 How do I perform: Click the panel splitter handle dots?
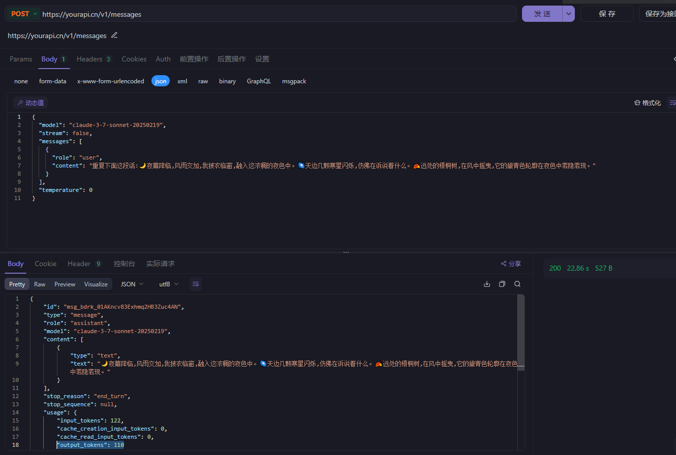tap(346, 252)
